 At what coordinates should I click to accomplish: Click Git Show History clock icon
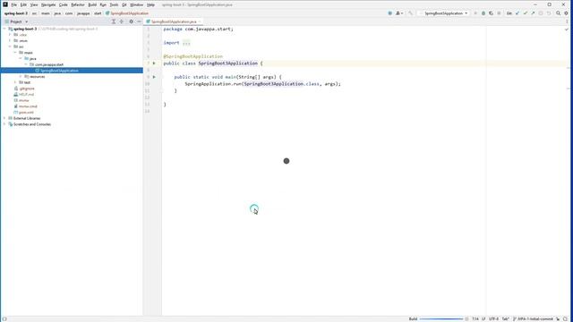coord(541,13)
